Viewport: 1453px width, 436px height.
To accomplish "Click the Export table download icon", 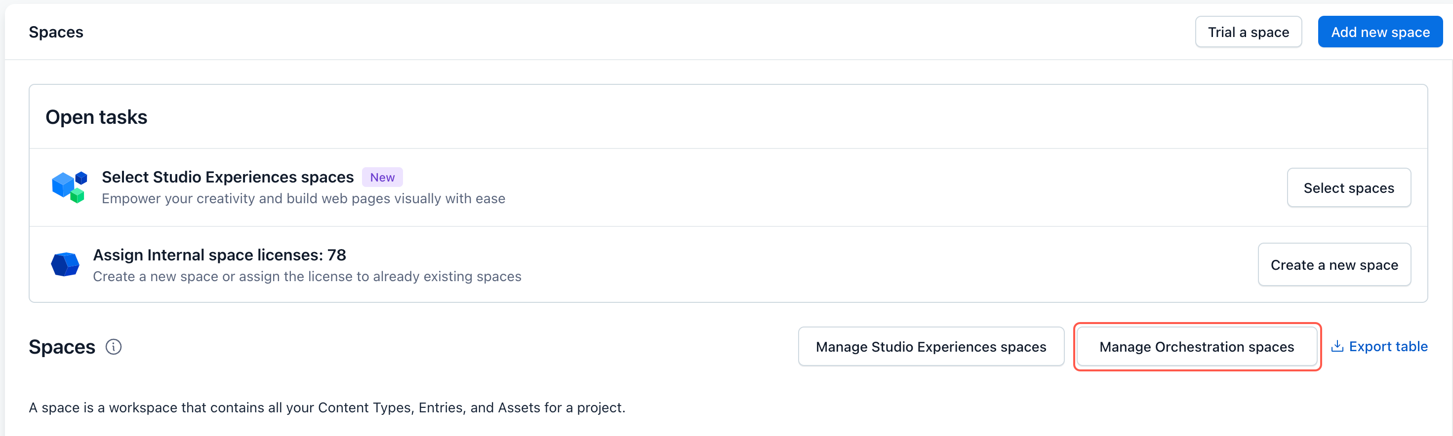I will (x=1337, y=346).
